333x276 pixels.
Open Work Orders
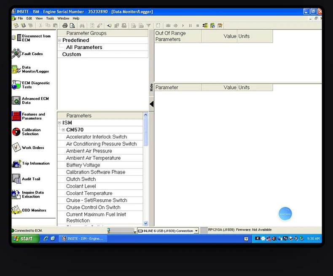[x=28, y=147]
